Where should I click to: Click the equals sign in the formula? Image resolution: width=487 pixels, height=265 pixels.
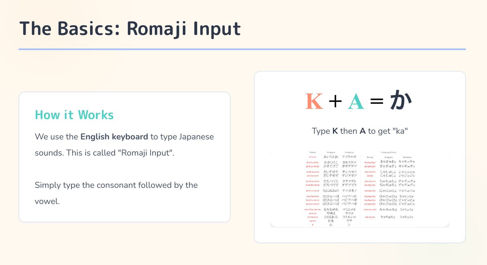click(x=377, y=102)
